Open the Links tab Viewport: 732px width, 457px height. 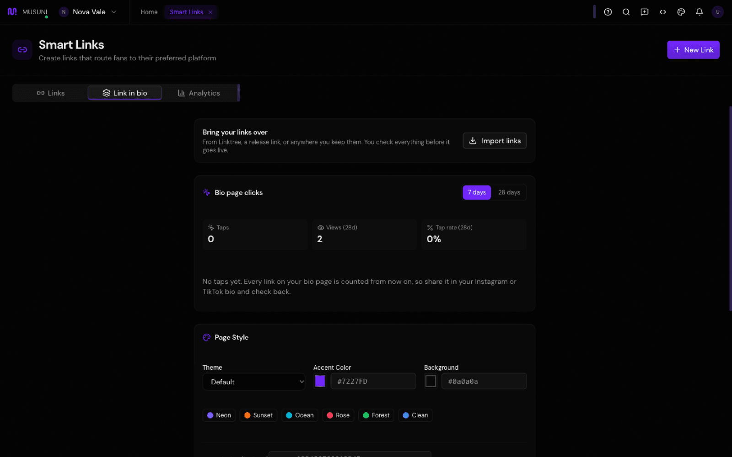click(x=51, y=93)
